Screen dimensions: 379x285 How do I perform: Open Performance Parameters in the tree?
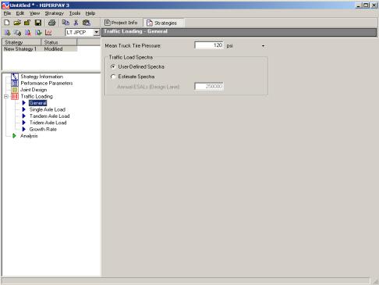[x=47, y=83]
